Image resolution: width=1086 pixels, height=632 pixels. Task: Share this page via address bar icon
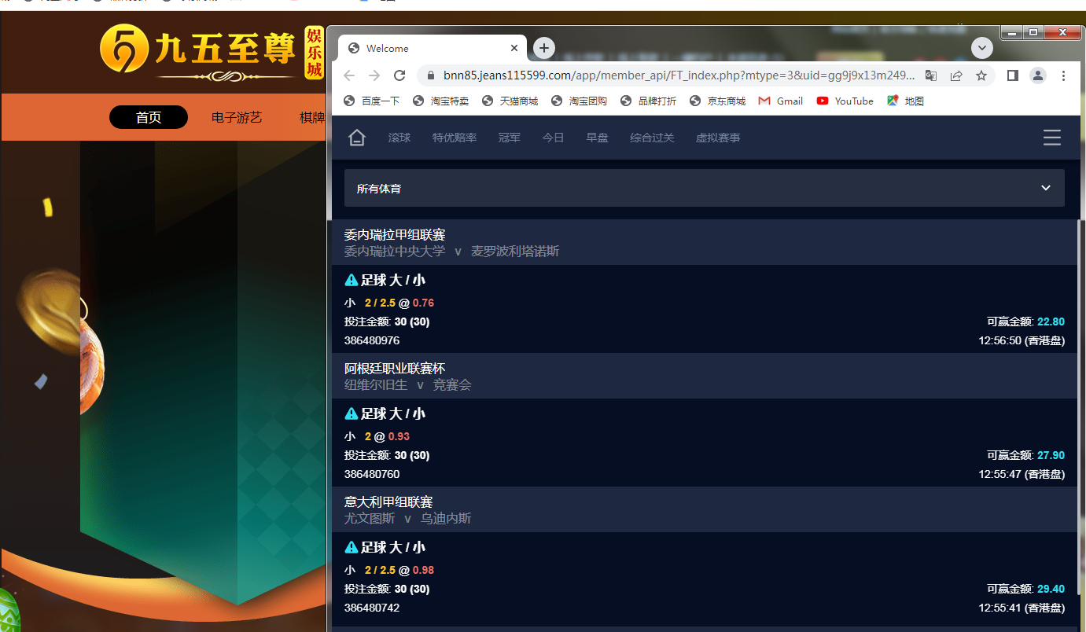(956, 75)
